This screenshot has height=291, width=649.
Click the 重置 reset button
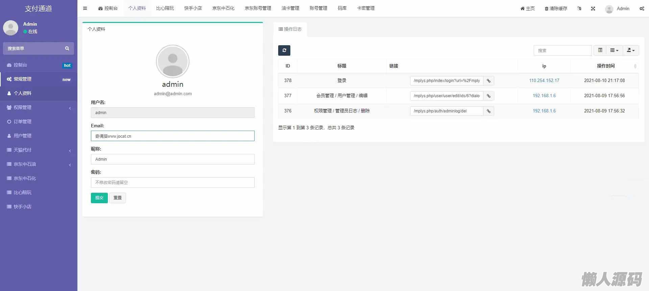tap(117, 198)
